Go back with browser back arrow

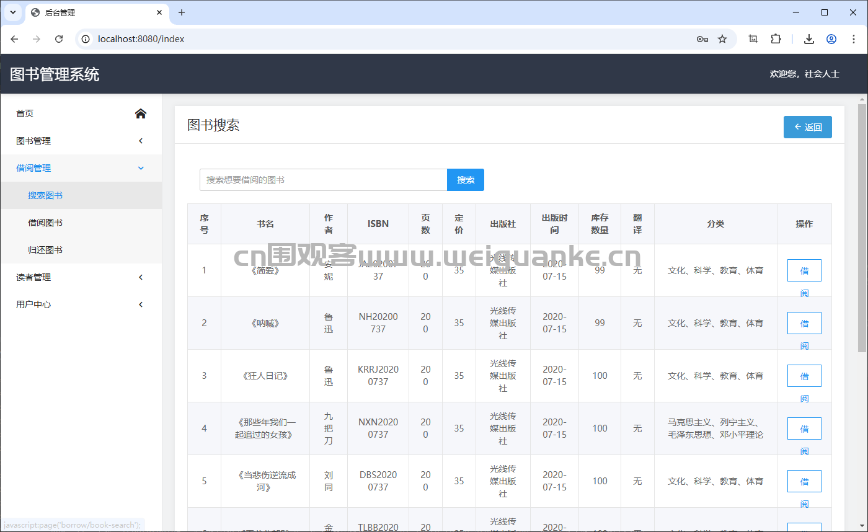(14, 39)
